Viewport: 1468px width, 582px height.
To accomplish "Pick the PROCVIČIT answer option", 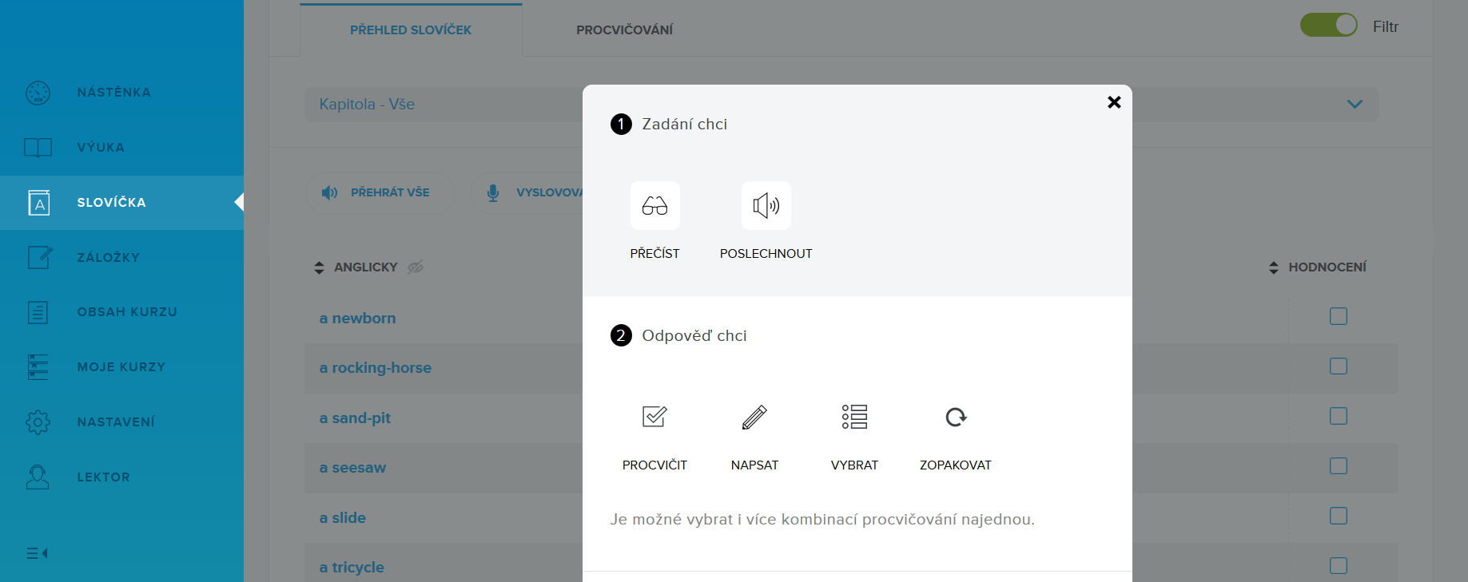I will pos(654,417).
